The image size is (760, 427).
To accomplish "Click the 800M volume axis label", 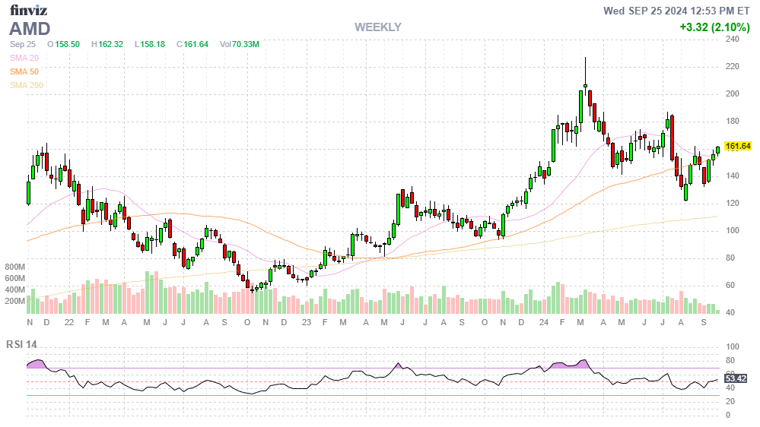I will tap(15, 267).
